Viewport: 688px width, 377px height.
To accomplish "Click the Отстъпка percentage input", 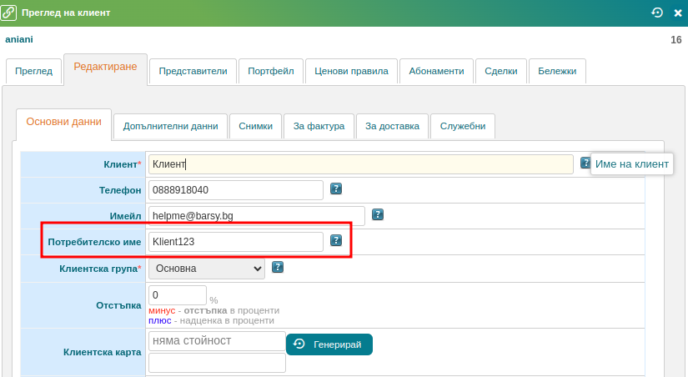I will click(178, 295).
